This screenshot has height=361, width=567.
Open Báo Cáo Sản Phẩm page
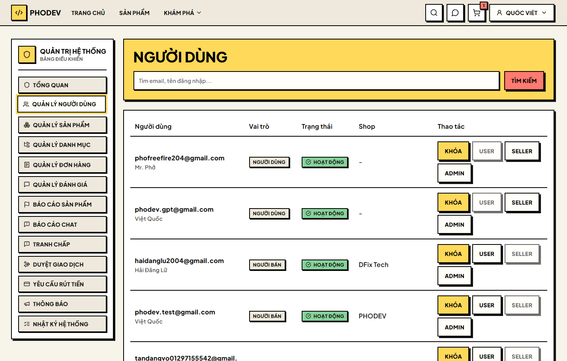[62, 204]
